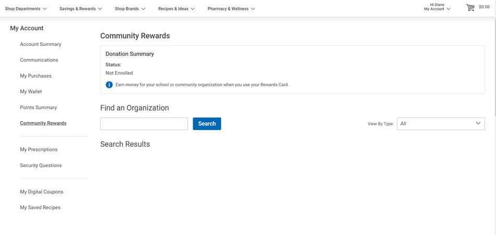Open the View By Type dropdown

pyautogui.click(x=440, y=124)
